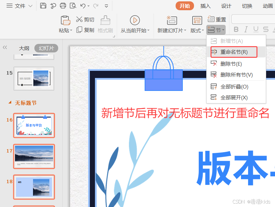Switch to the 设计 tab
Screen dimensions: 275x207
tap(226, 6)
